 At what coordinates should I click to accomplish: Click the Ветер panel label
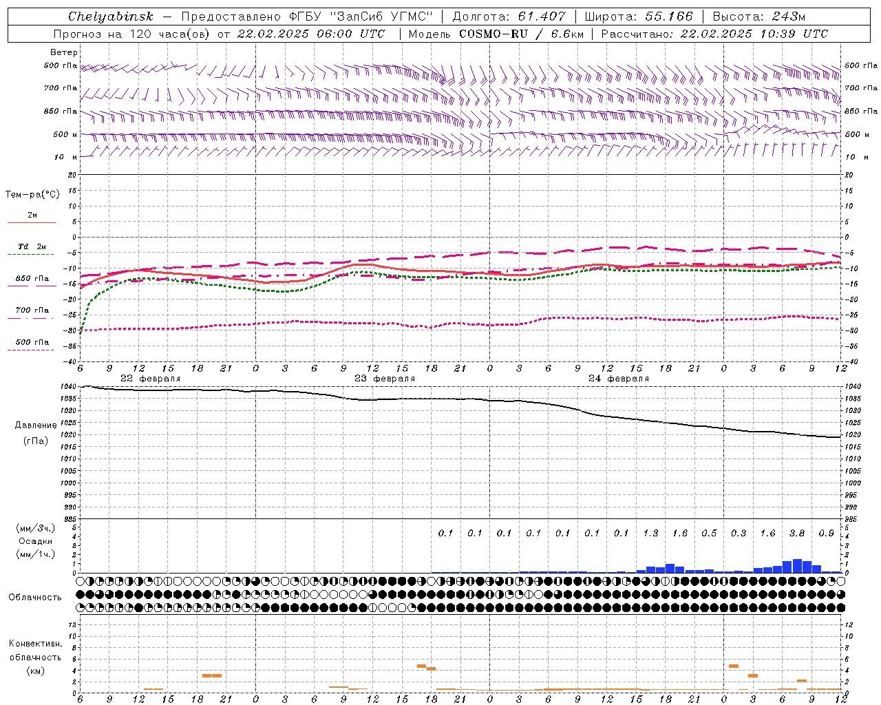tap(64, 52)
